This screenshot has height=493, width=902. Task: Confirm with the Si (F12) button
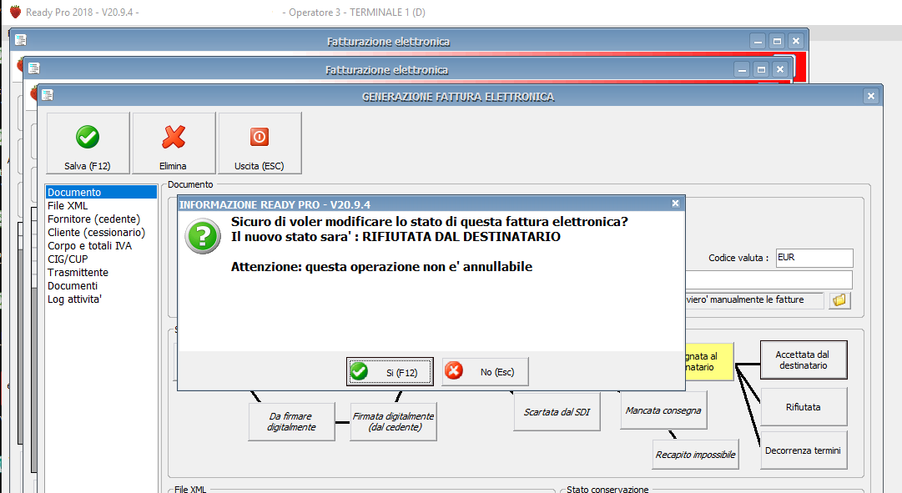coord(390,371)
